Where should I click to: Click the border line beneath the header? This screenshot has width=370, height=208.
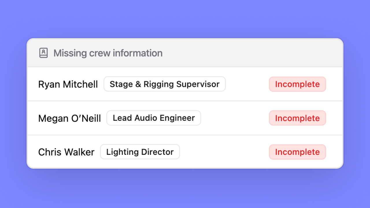pos(185,67)
